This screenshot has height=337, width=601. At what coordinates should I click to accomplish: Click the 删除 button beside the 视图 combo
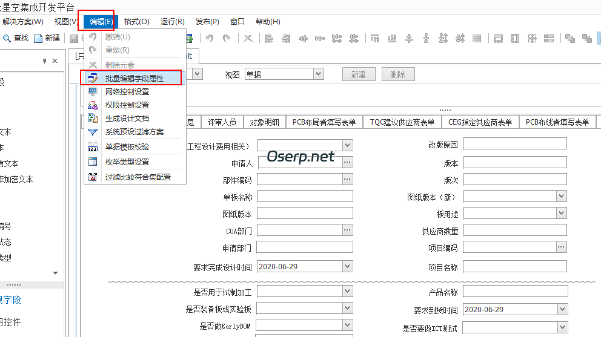[x=398, y=74]
